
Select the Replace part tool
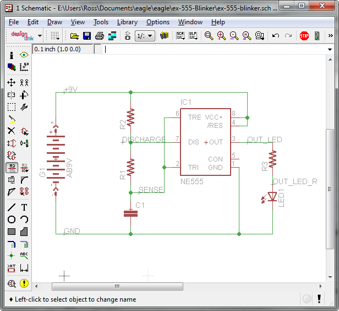pyautogui.click(x=12, y=155)
